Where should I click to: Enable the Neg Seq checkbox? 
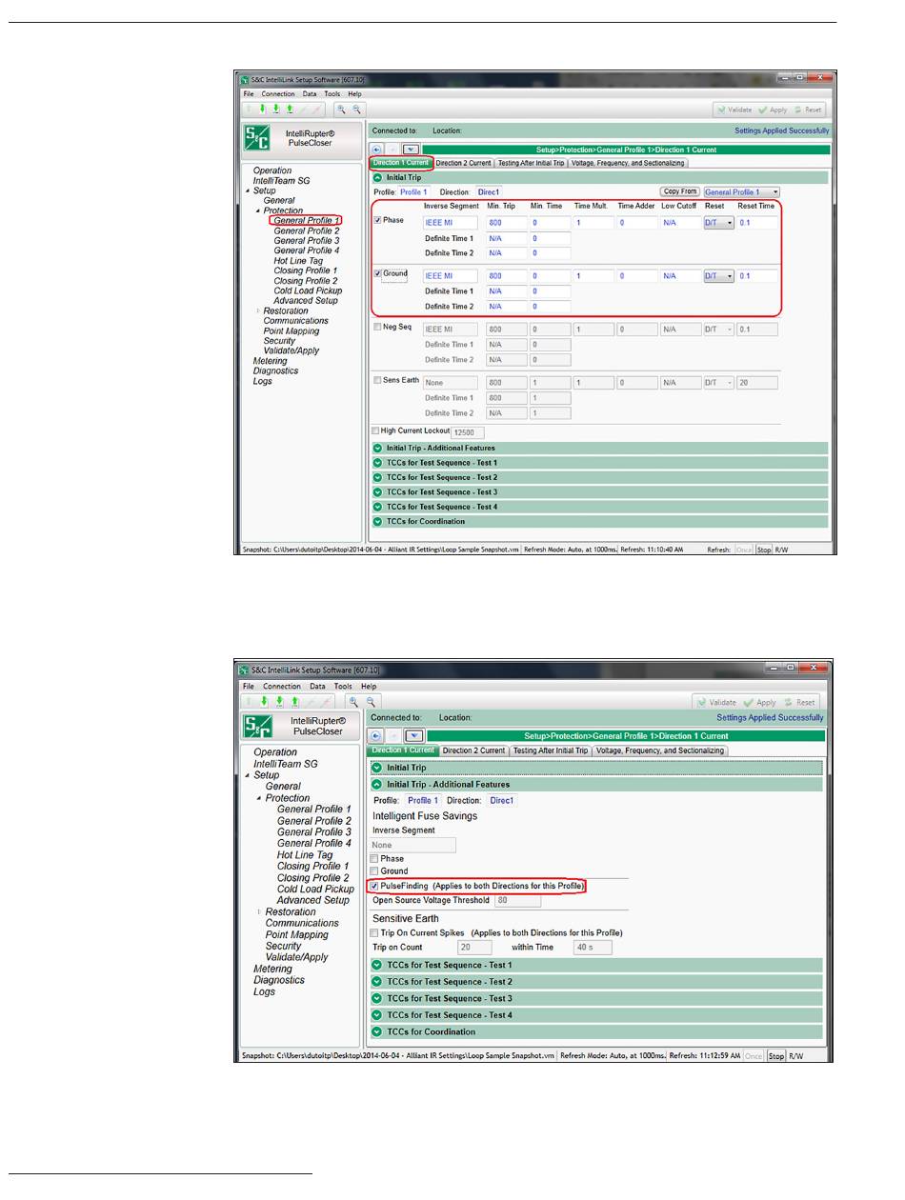[378, 327]
